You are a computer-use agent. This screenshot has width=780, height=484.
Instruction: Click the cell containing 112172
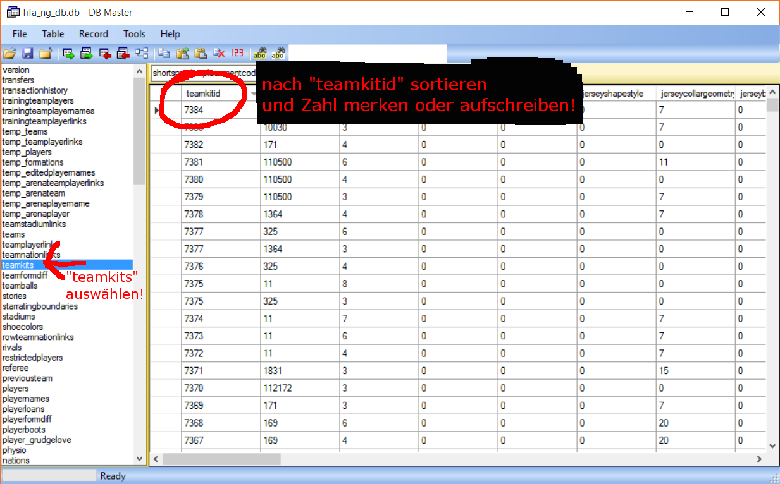pyautogui.click(x=300, y=388)
